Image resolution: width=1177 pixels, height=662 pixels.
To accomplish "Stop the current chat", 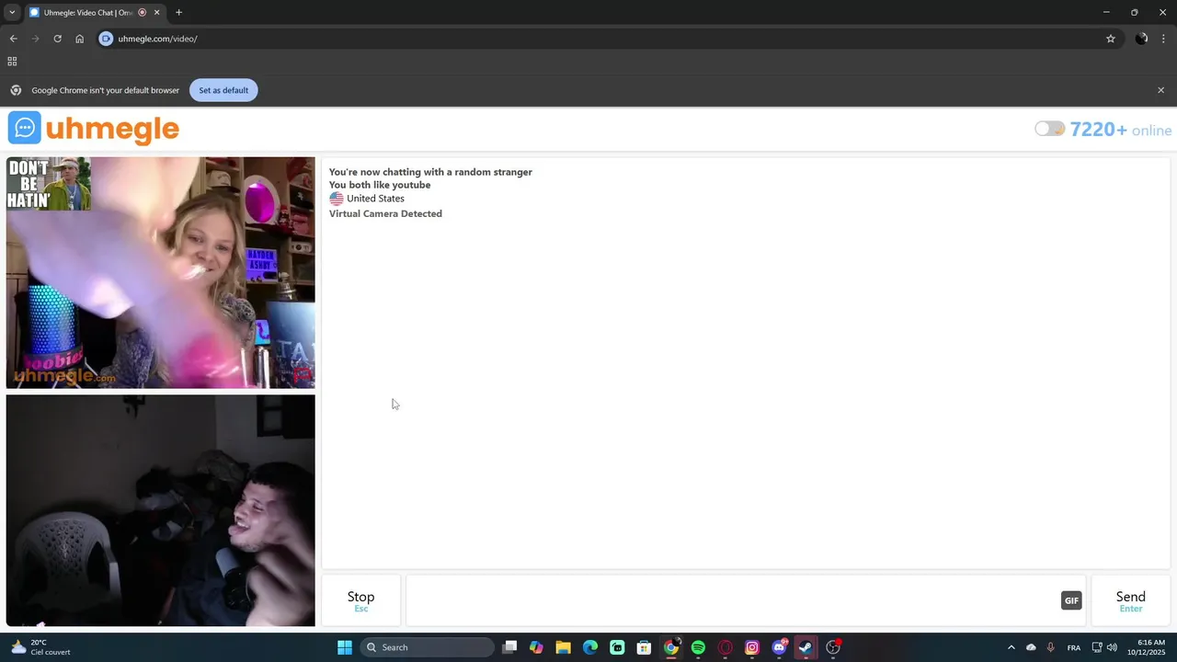I will click(x=360, y=601).
